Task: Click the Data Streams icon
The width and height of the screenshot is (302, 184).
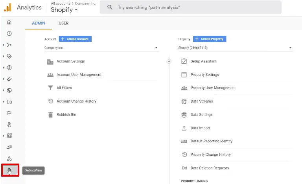Action: point(184,101)
